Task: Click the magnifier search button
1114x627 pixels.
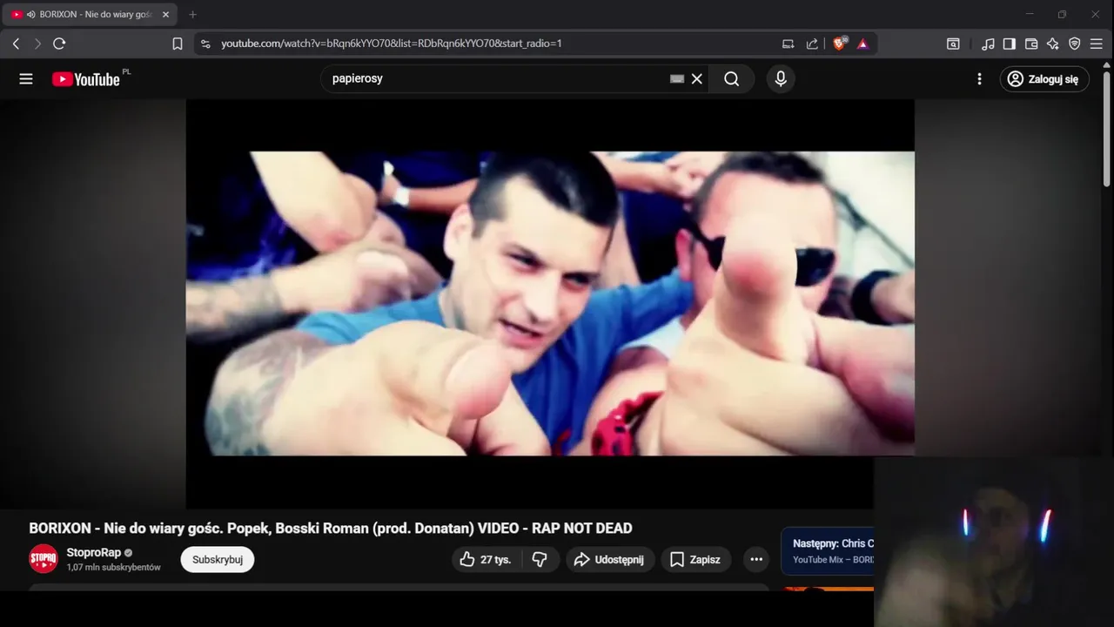Action: tap(732, 79)
